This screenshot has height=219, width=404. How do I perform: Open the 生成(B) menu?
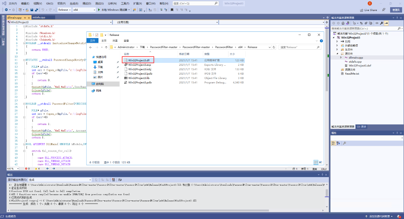[74, 3]
